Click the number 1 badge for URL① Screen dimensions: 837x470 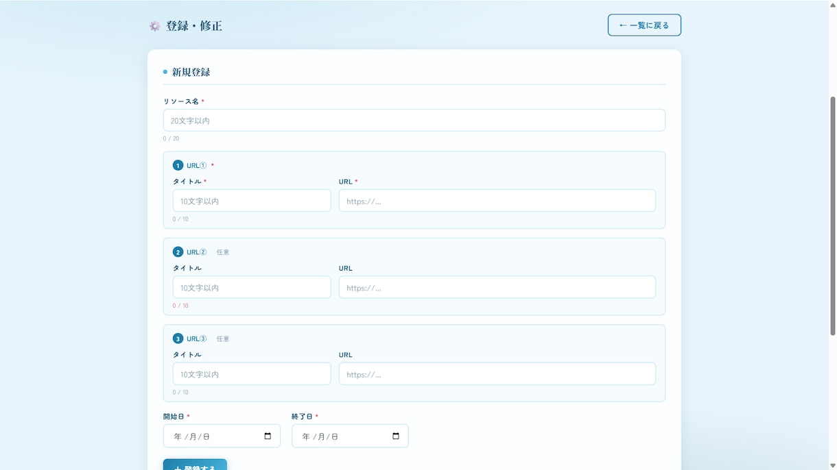click(x=178, y=165)
